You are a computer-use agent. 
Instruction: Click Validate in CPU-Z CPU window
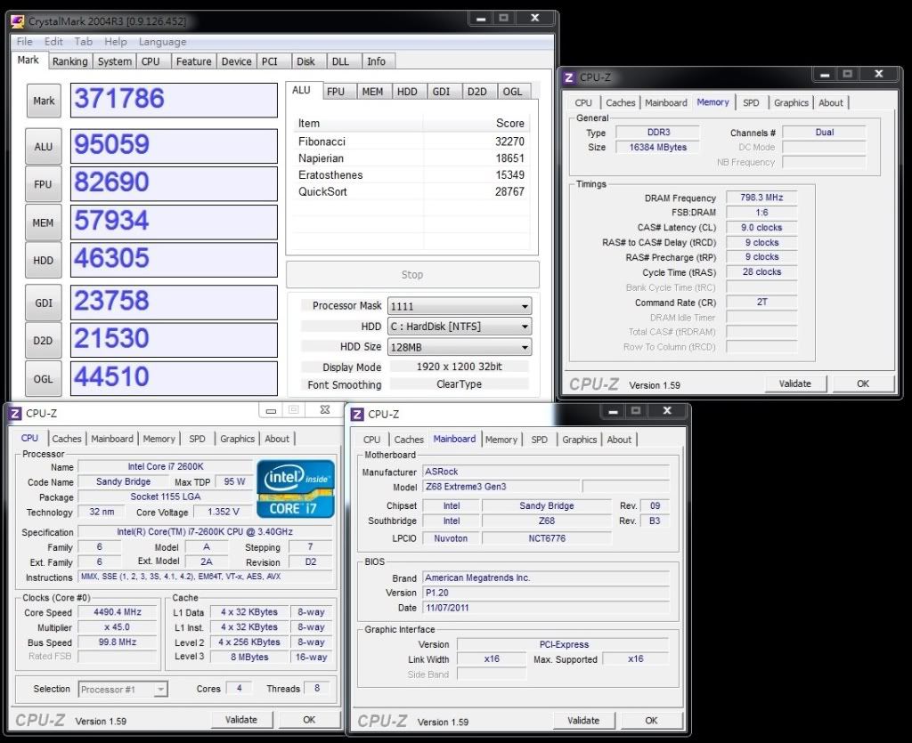pos(241,720)
